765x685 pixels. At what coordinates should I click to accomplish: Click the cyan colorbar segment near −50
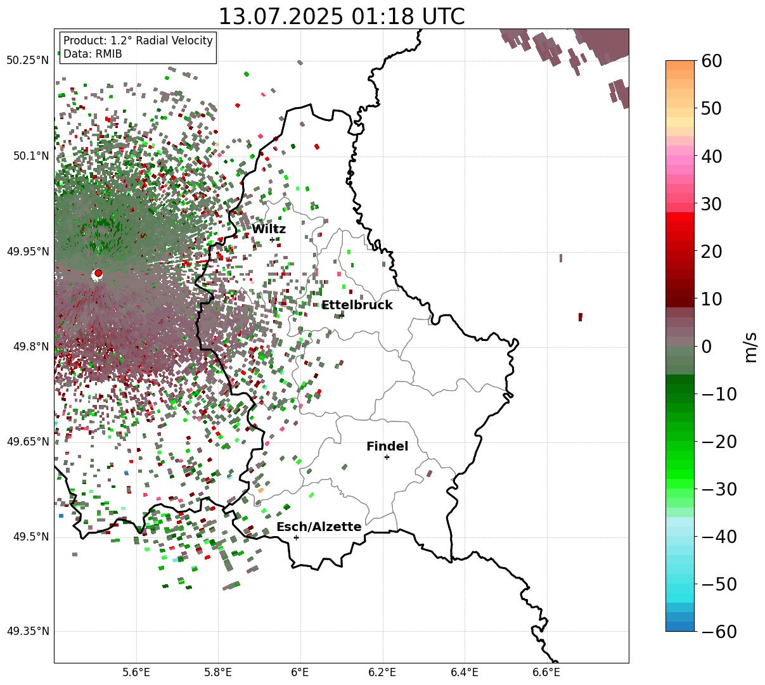click(680, 588)
